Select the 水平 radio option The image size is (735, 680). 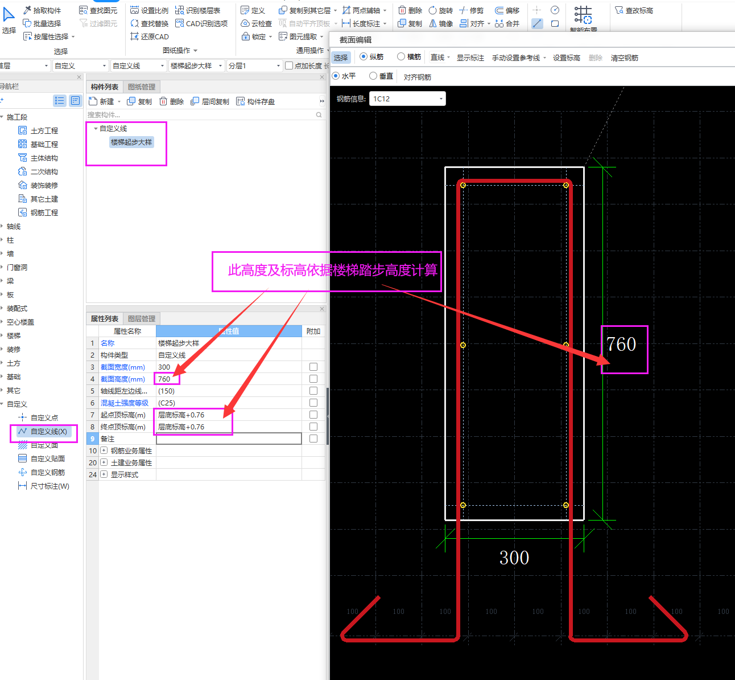[x=344, y=76]
